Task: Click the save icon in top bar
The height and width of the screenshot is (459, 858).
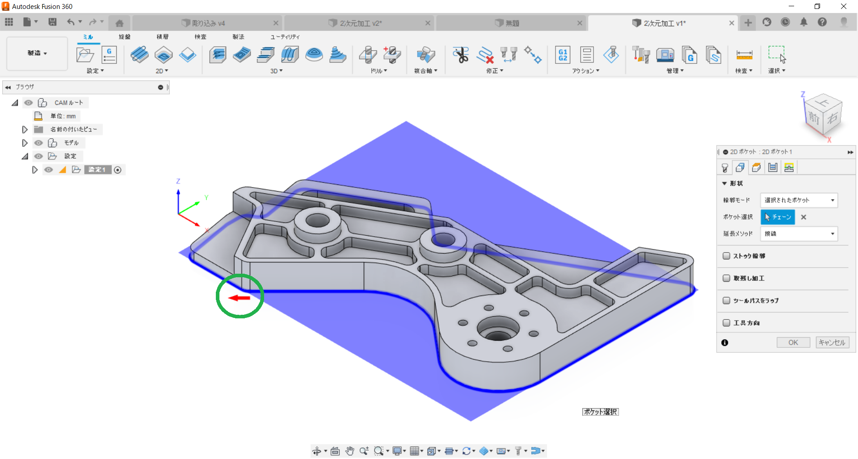Action: pyautogui.click(x=52, y=22)
